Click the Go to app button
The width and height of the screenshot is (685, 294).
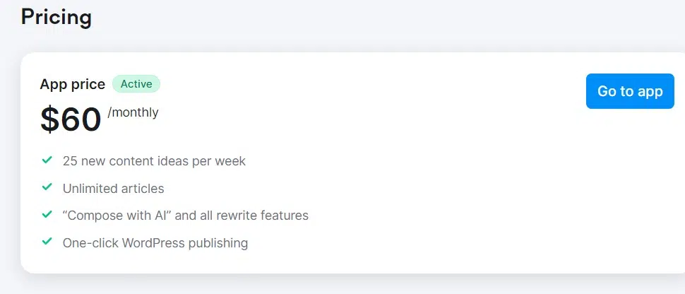pyautogui.click(x=629, y=91)
